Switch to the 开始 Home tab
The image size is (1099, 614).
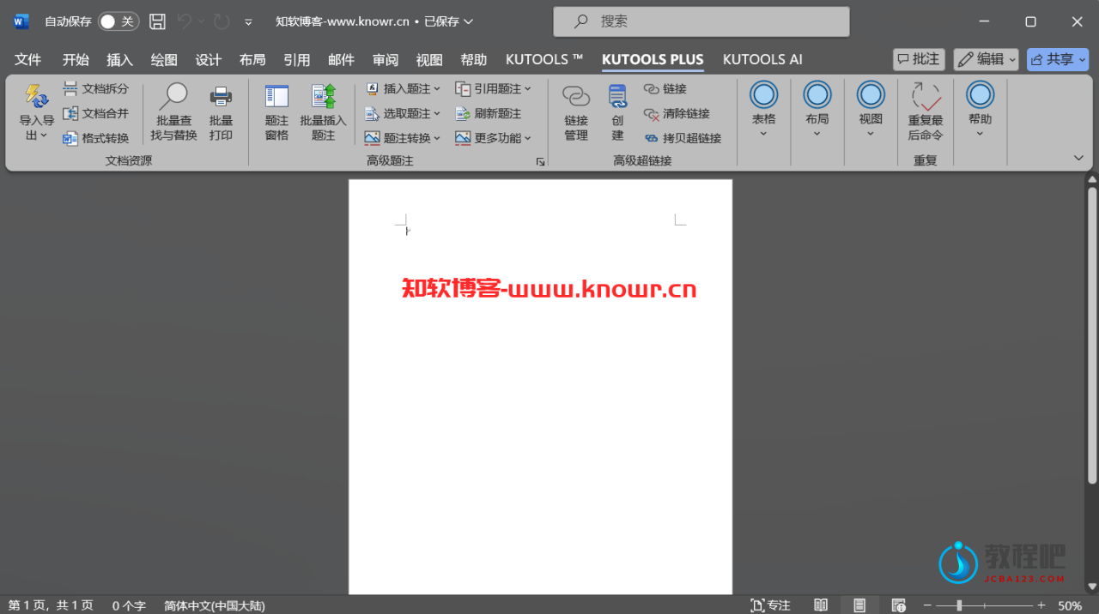tap(76, 59)
